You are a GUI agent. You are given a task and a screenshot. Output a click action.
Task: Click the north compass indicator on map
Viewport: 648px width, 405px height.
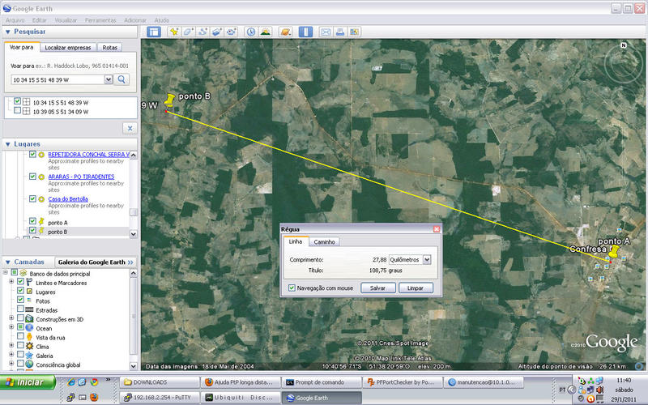(x=623, y=45)
